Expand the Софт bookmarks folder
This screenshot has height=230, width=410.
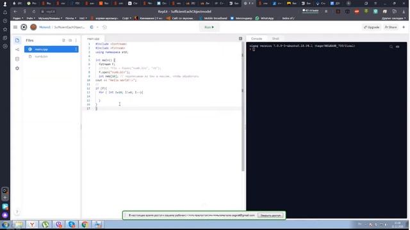(127, 19)
